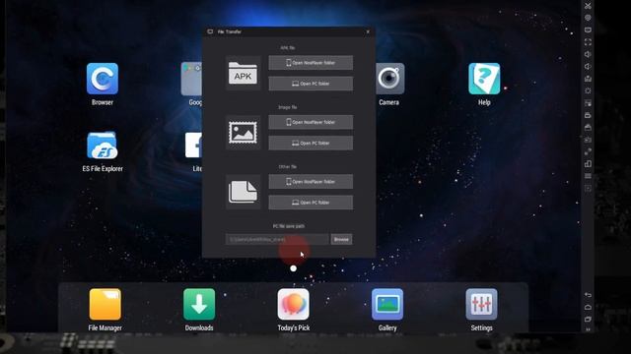Launch Today's Pick app
The image size is (631, 354).
[294, 304]
